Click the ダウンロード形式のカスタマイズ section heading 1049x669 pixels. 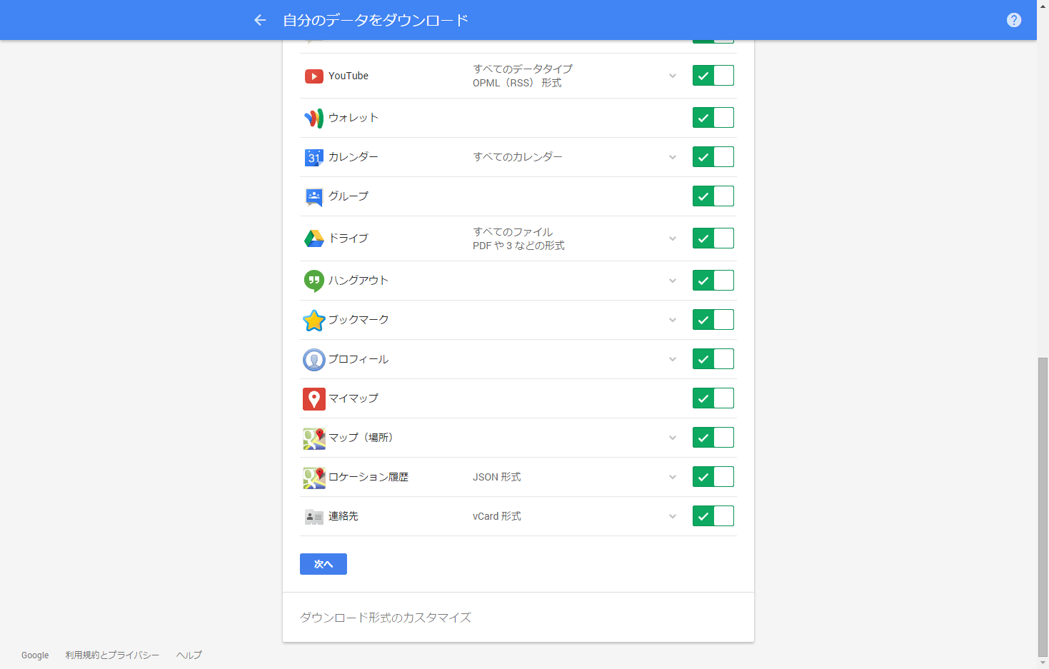(x=386, y=618)
